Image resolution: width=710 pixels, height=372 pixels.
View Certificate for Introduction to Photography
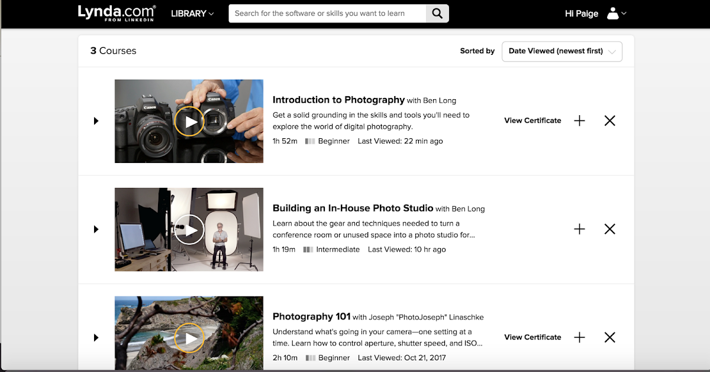click(x=532, y=120)
